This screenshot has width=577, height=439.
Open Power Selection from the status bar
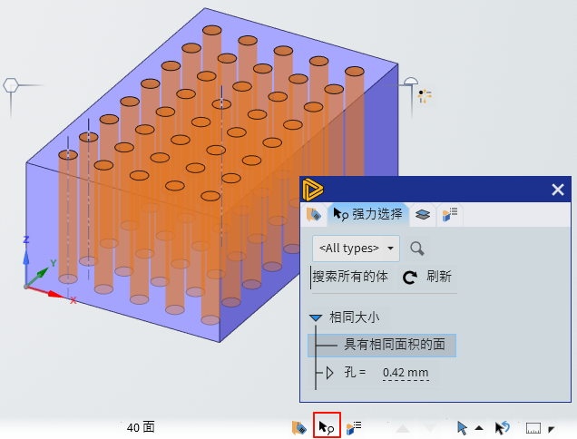(327, 427)
